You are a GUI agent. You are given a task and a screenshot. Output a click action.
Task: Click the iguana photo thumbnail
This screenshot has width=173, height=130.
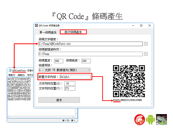(x=161, y=120)
